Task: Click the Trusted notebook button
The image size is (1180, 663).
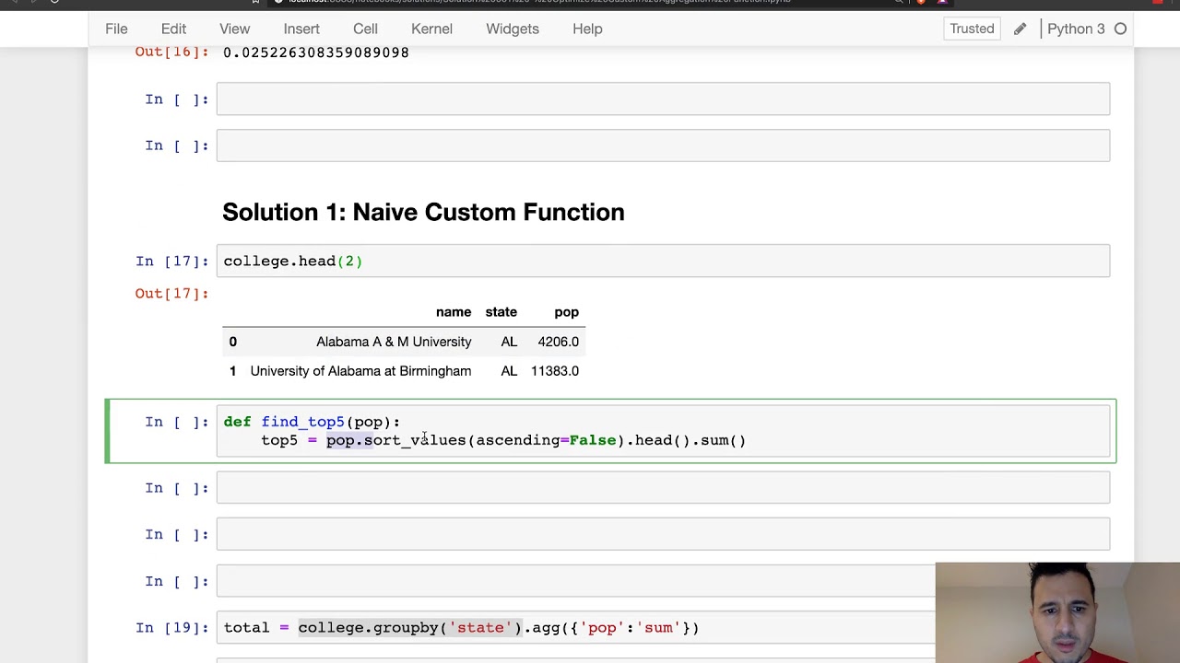Action: click(x=972, y=29)
